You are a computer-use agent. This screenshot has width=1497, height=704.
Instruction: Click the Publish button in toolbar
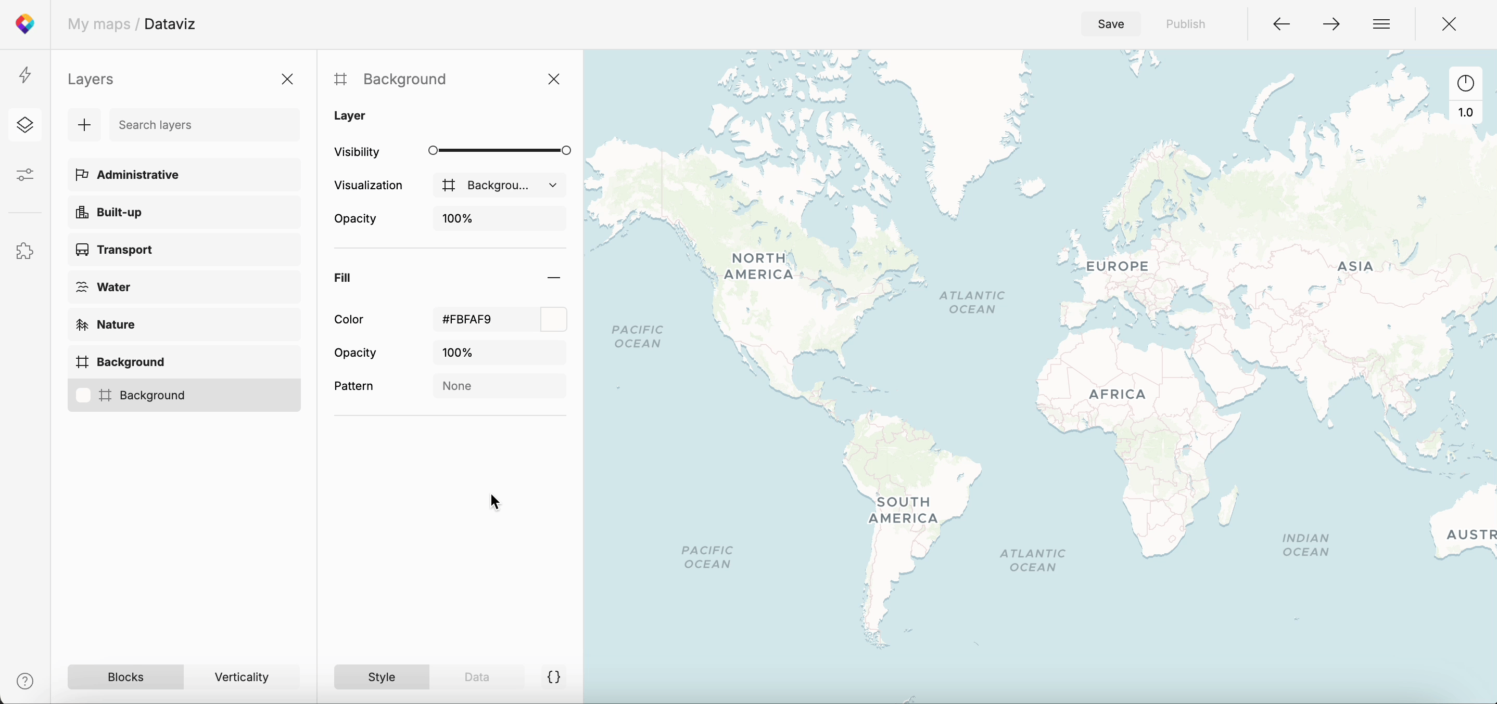pyautogui.click(x=1186, y=24)
